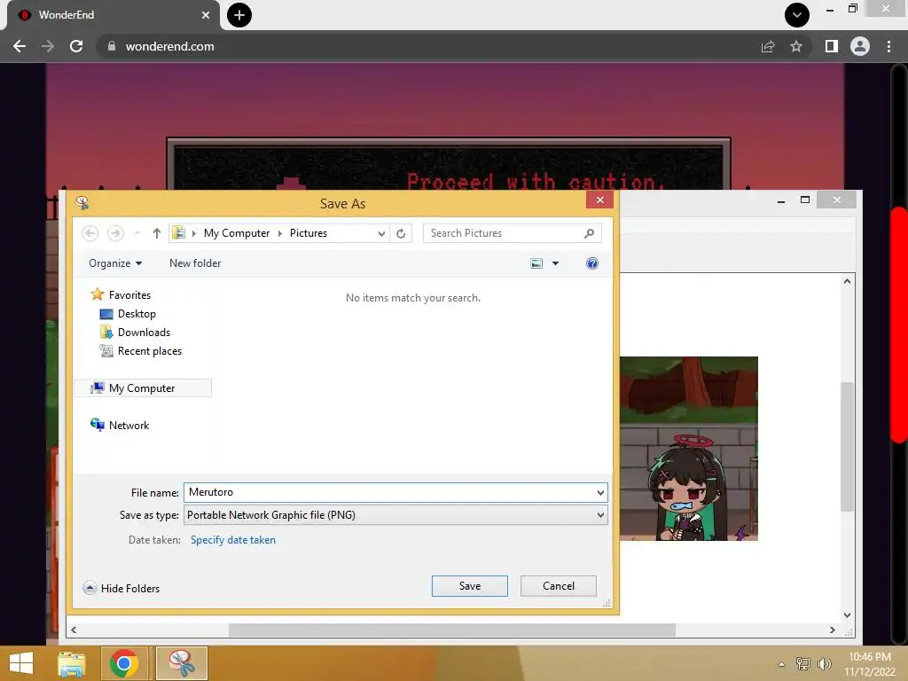Click the Save As back button
This screenshot has width=908, height=681.
90,233
